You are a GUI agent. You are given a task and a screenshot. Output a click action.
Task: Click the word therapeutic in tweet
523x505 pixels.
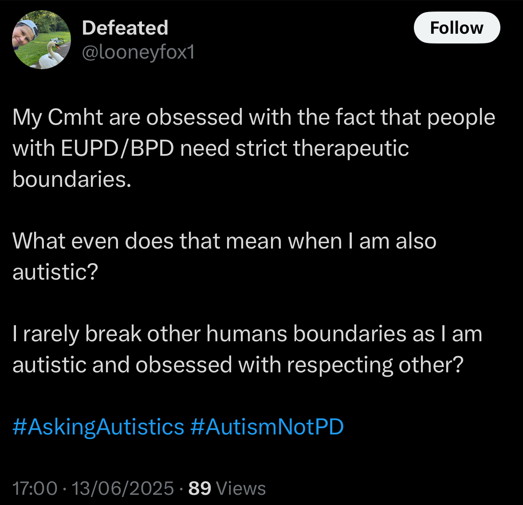(351, 148)
